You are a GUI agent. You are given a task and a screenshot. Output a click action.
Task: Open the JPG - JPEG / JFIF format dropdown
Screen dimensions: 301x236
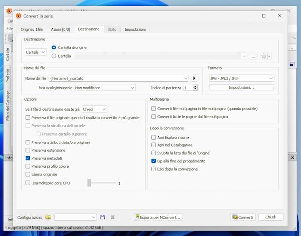click(x=241, y=78)
